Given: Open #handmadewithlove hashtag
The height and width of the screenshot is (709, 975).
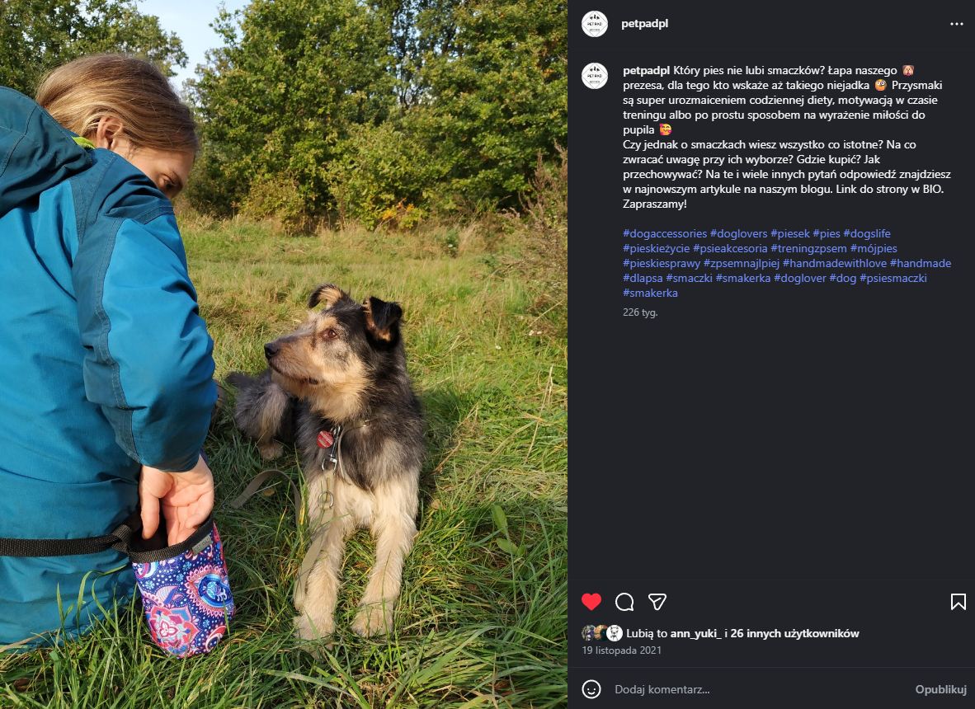Looking at the screenshot, I should 835,264.
